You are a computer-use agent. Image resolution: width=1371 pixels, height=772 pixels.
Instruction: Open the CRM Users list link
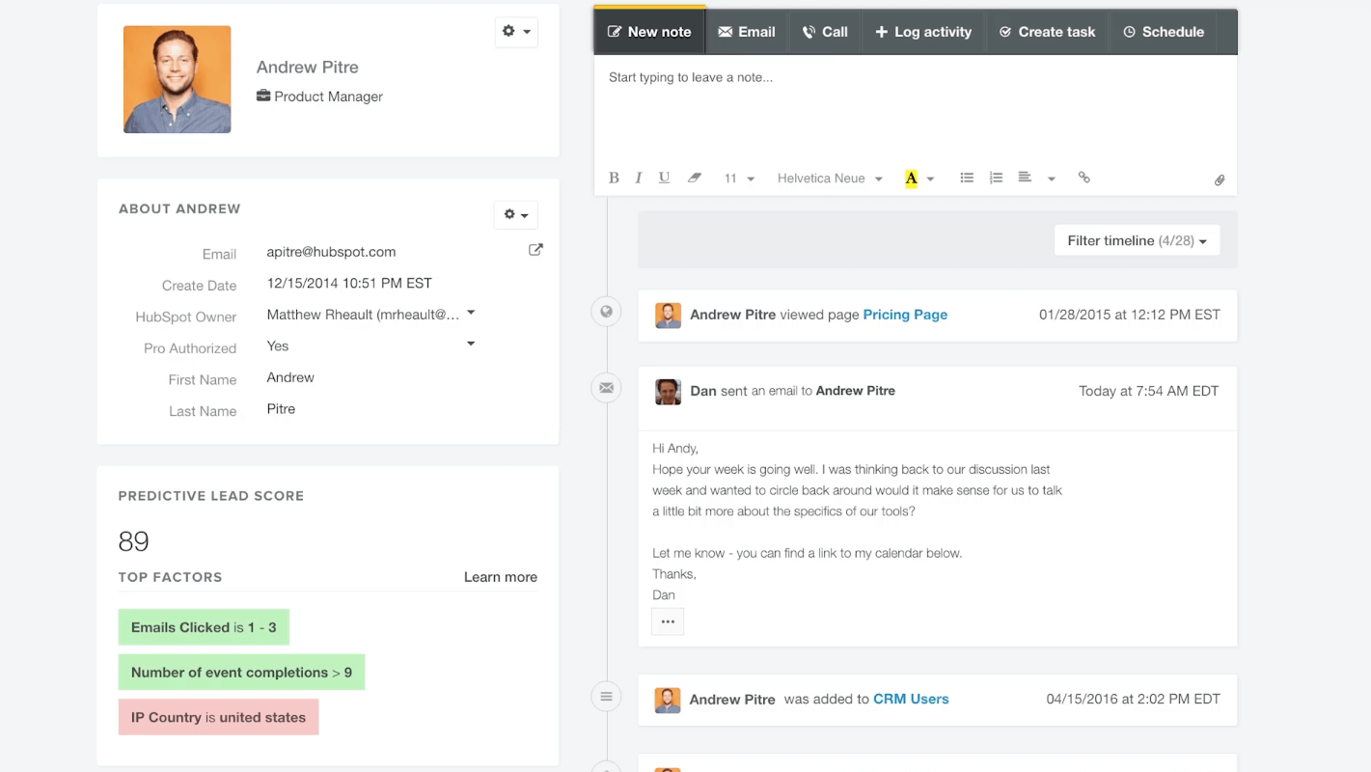911,699
